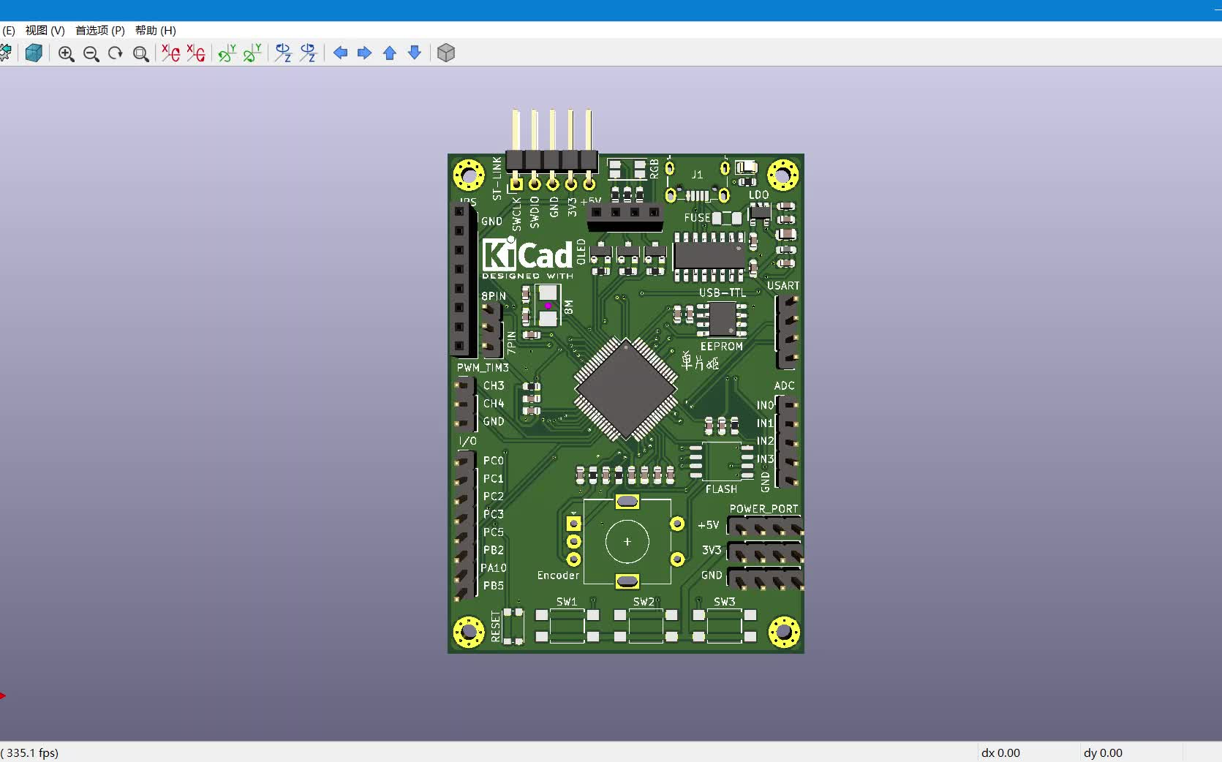Open the 首选项 (Preferences) menu

[x=99, y=30]
